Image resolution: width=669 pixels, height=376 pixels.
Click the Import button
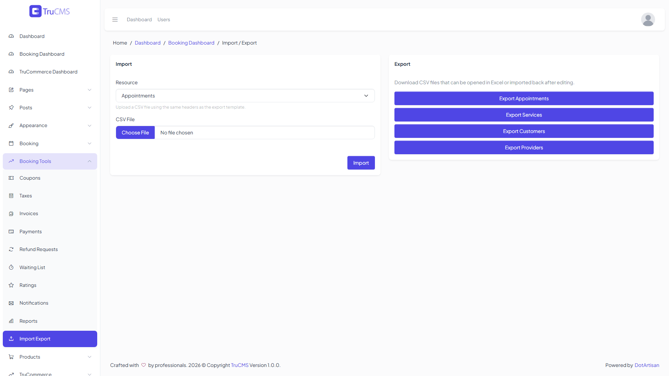point(361,163)
